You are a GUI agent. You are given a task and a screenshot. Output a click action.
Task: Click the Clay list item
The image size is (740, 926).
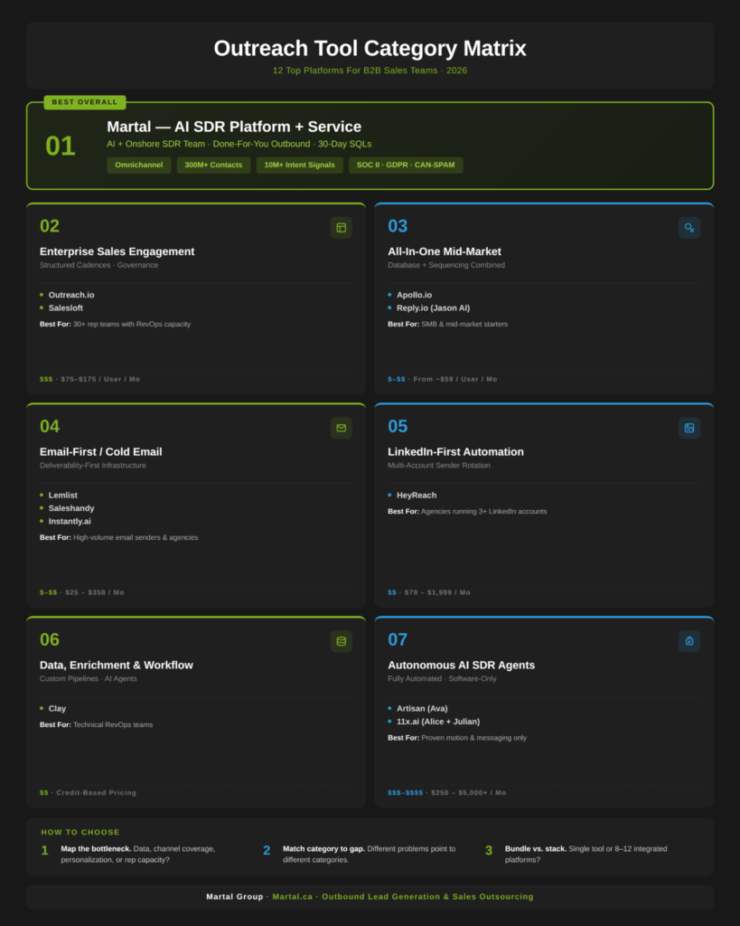coord(57,708)
